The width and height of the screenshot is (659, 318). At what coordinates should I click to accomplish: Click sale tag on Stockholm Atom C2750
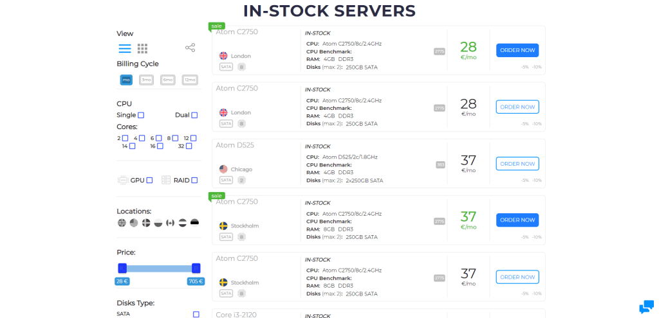[x=217, y=196]
